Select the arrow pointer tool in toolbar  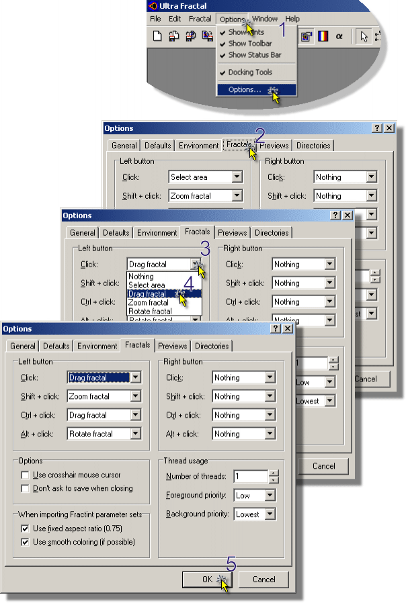(364, 36)
